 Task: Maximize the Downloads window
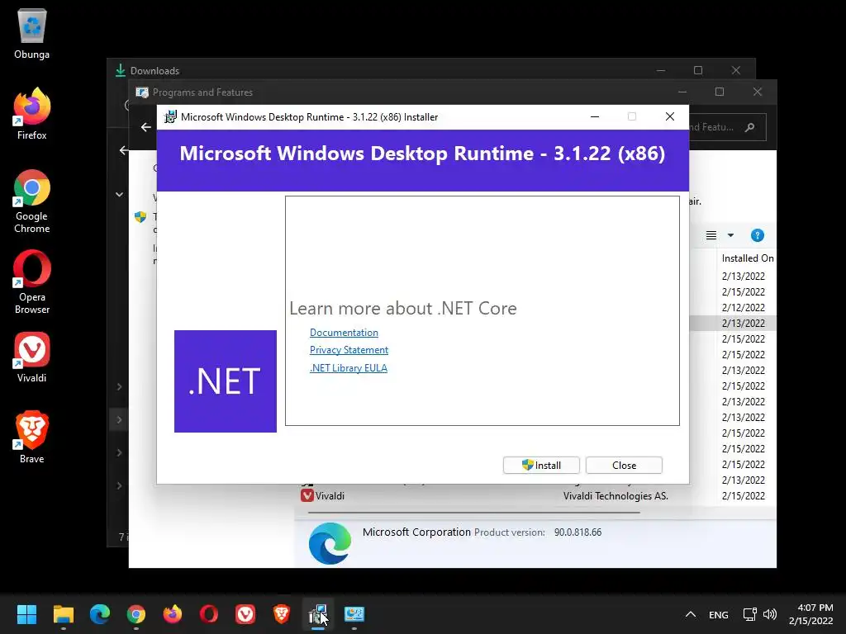(x=697, y=70)
